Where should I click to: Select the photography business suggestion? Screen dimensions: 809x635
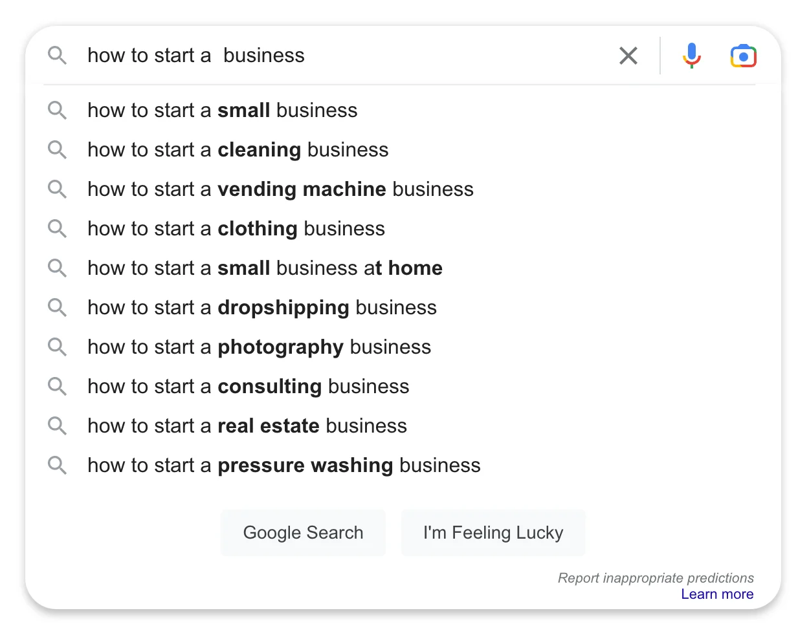[x=259, y=347]
